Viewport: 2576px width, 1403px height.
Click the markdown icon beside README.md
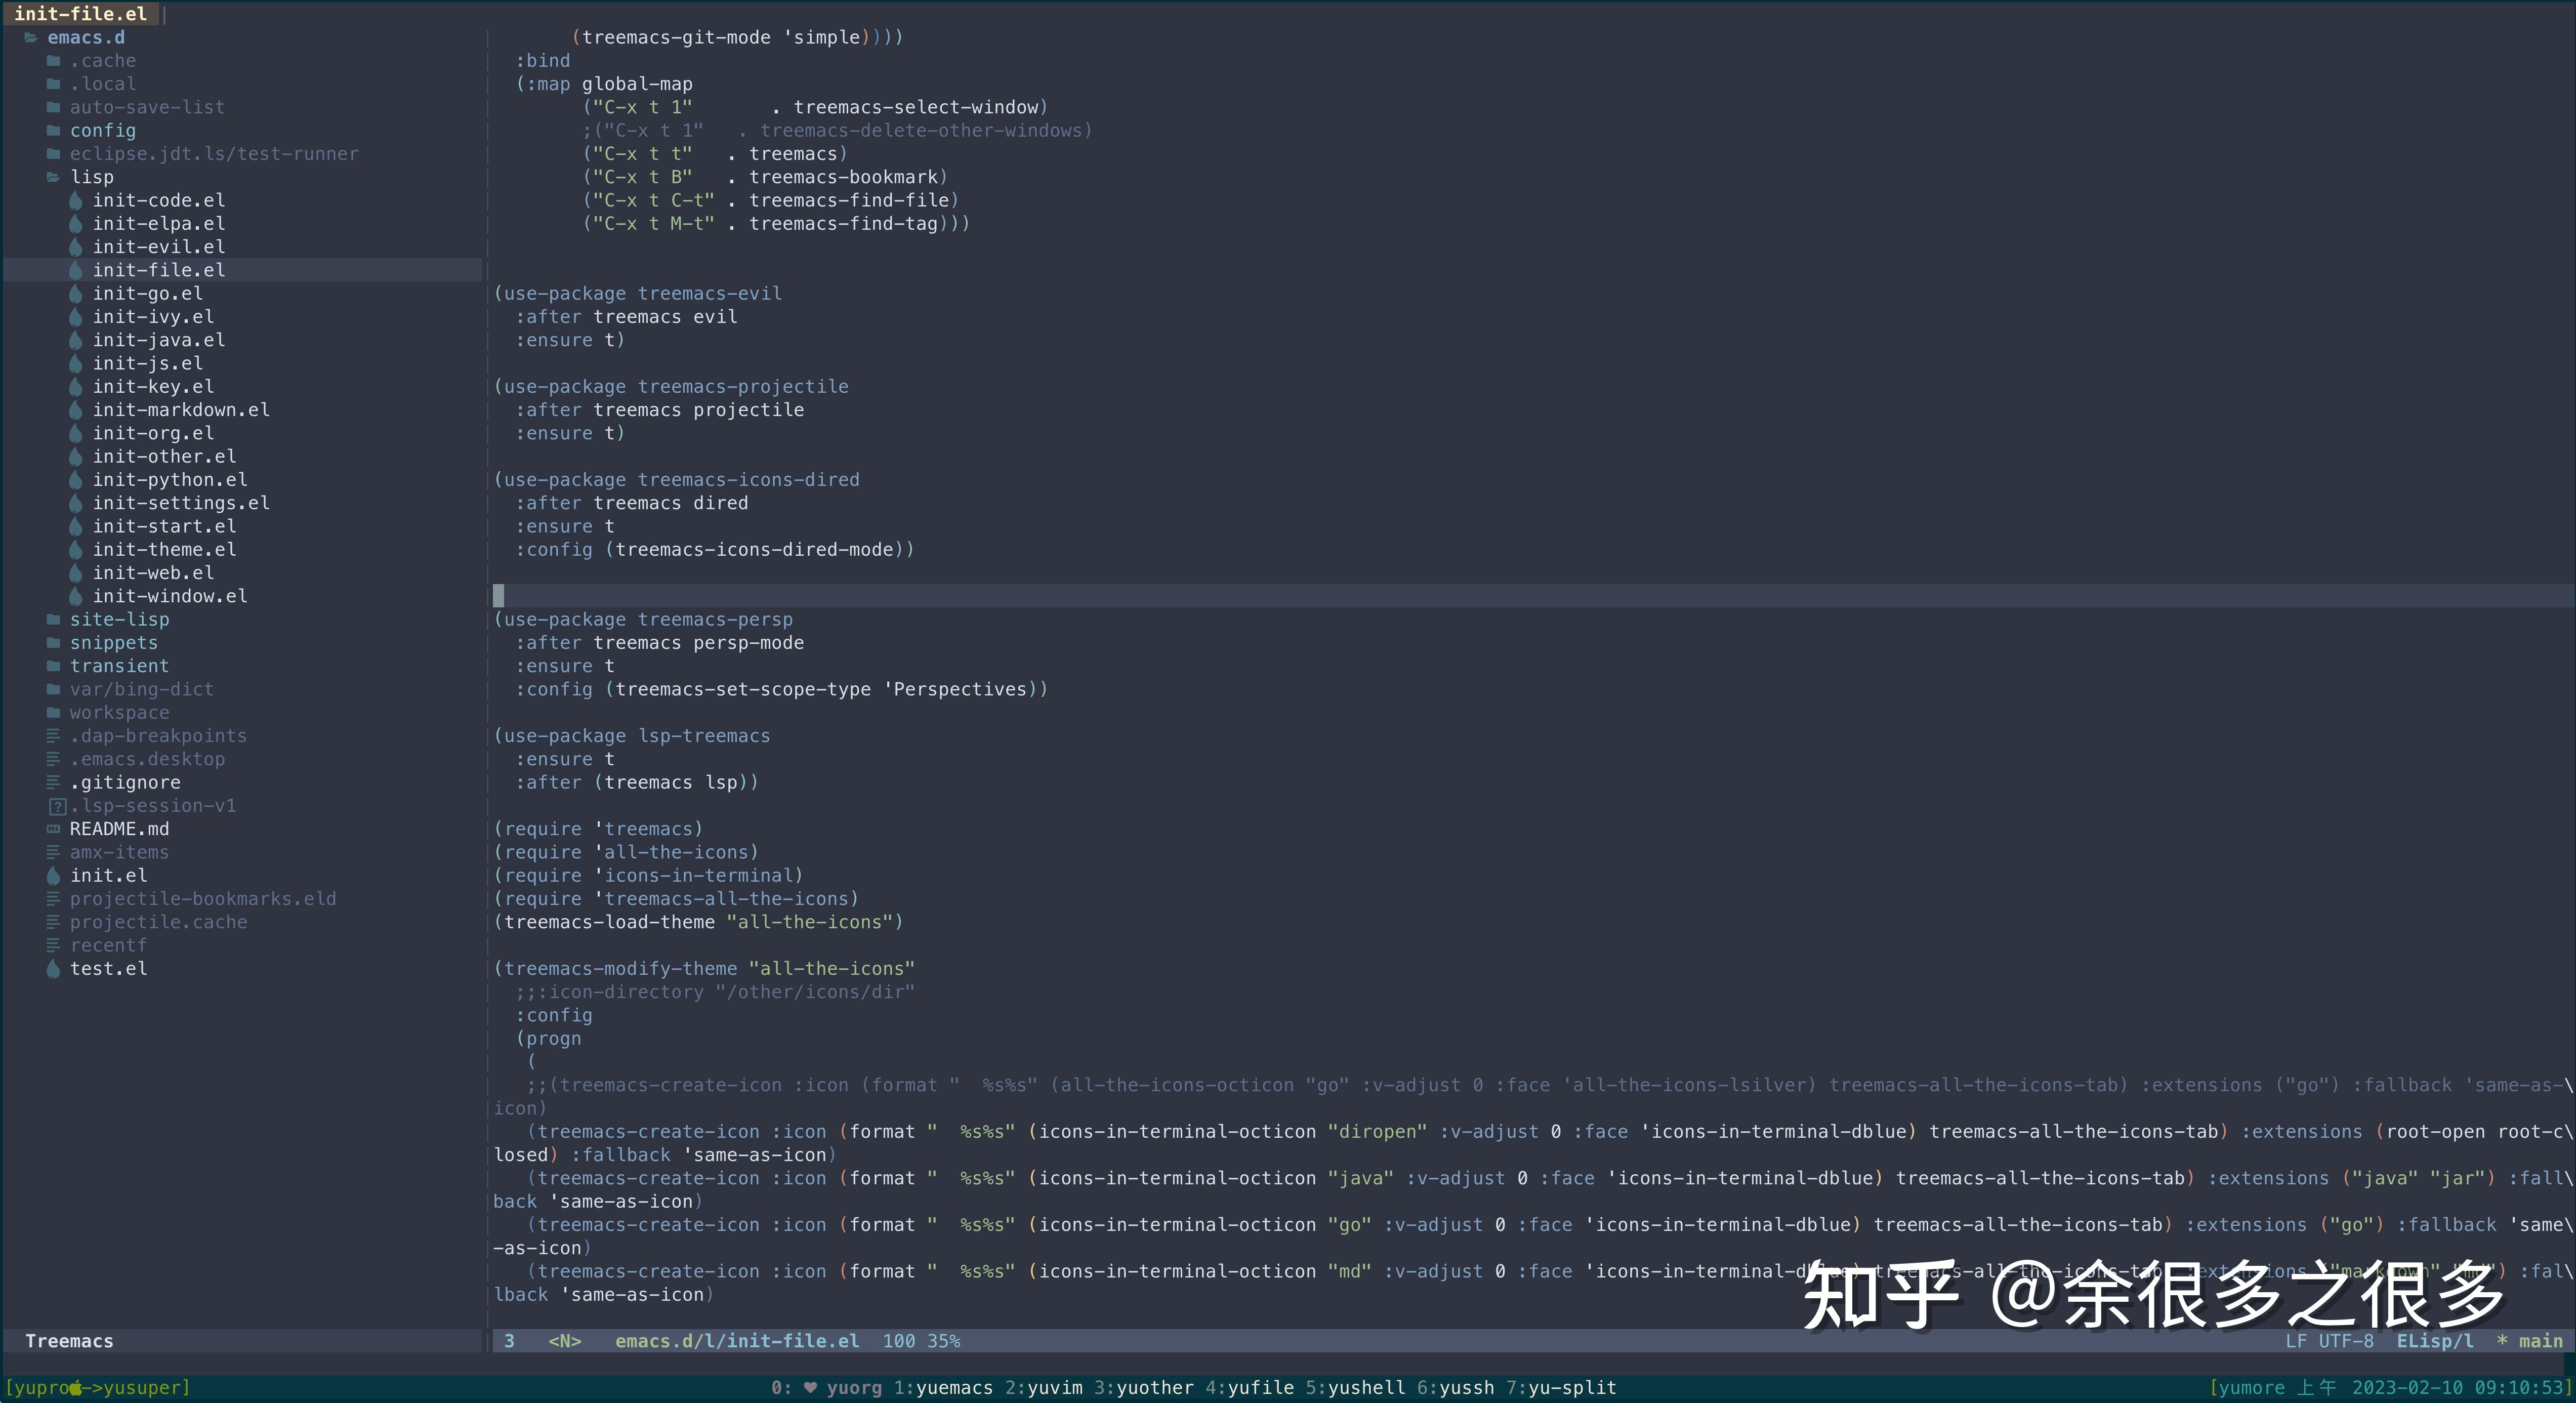pos(53,829)
